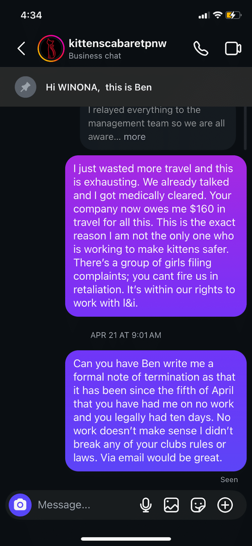Open the camera from message bar
252x546 pixels.
20,505
